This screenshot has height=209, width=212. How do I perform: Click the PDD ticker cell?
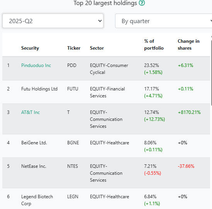(72, 65)
